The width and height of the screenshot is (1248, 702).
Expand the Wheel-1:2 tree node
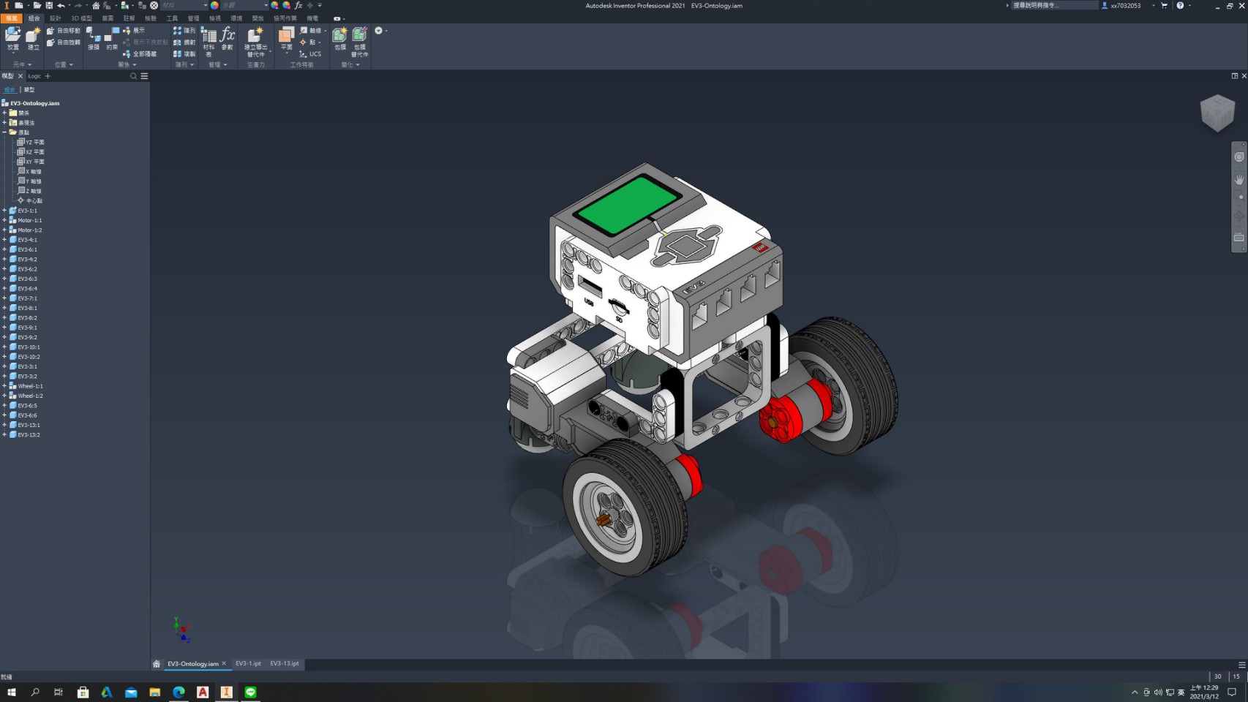tap(4, 396)
